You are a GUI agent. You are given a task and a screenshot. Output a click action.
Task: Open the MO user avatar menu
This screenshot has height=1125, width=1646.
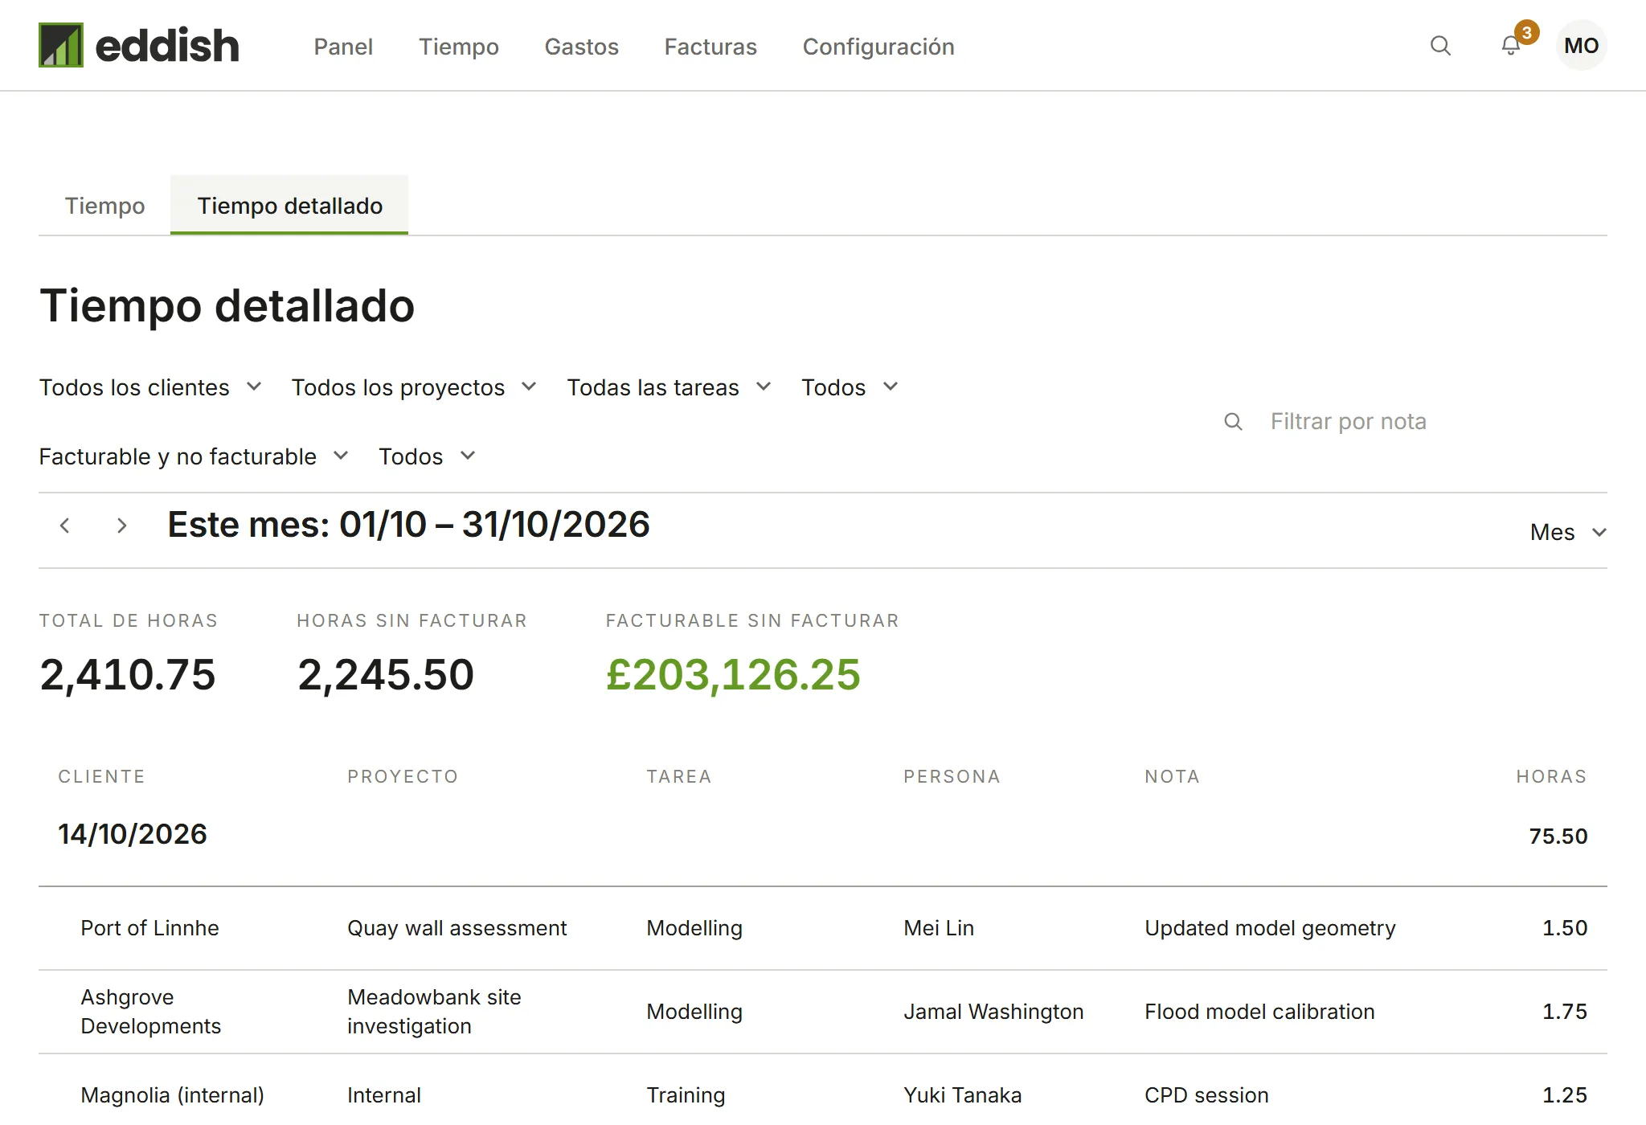click(1581, 46)
